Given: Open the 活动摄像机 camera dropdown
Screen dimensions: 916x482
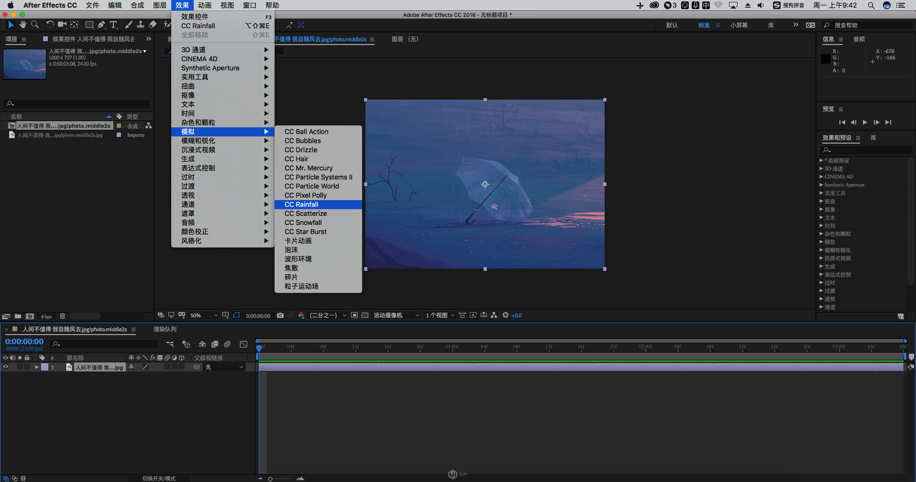Looking at the screenshot, I should 396,315.
